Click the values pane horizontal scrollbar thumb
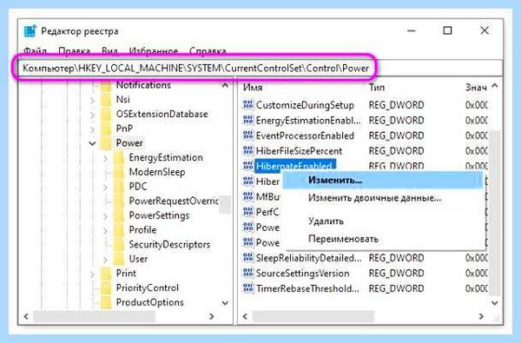521x343 pixels. coord(313,316)
